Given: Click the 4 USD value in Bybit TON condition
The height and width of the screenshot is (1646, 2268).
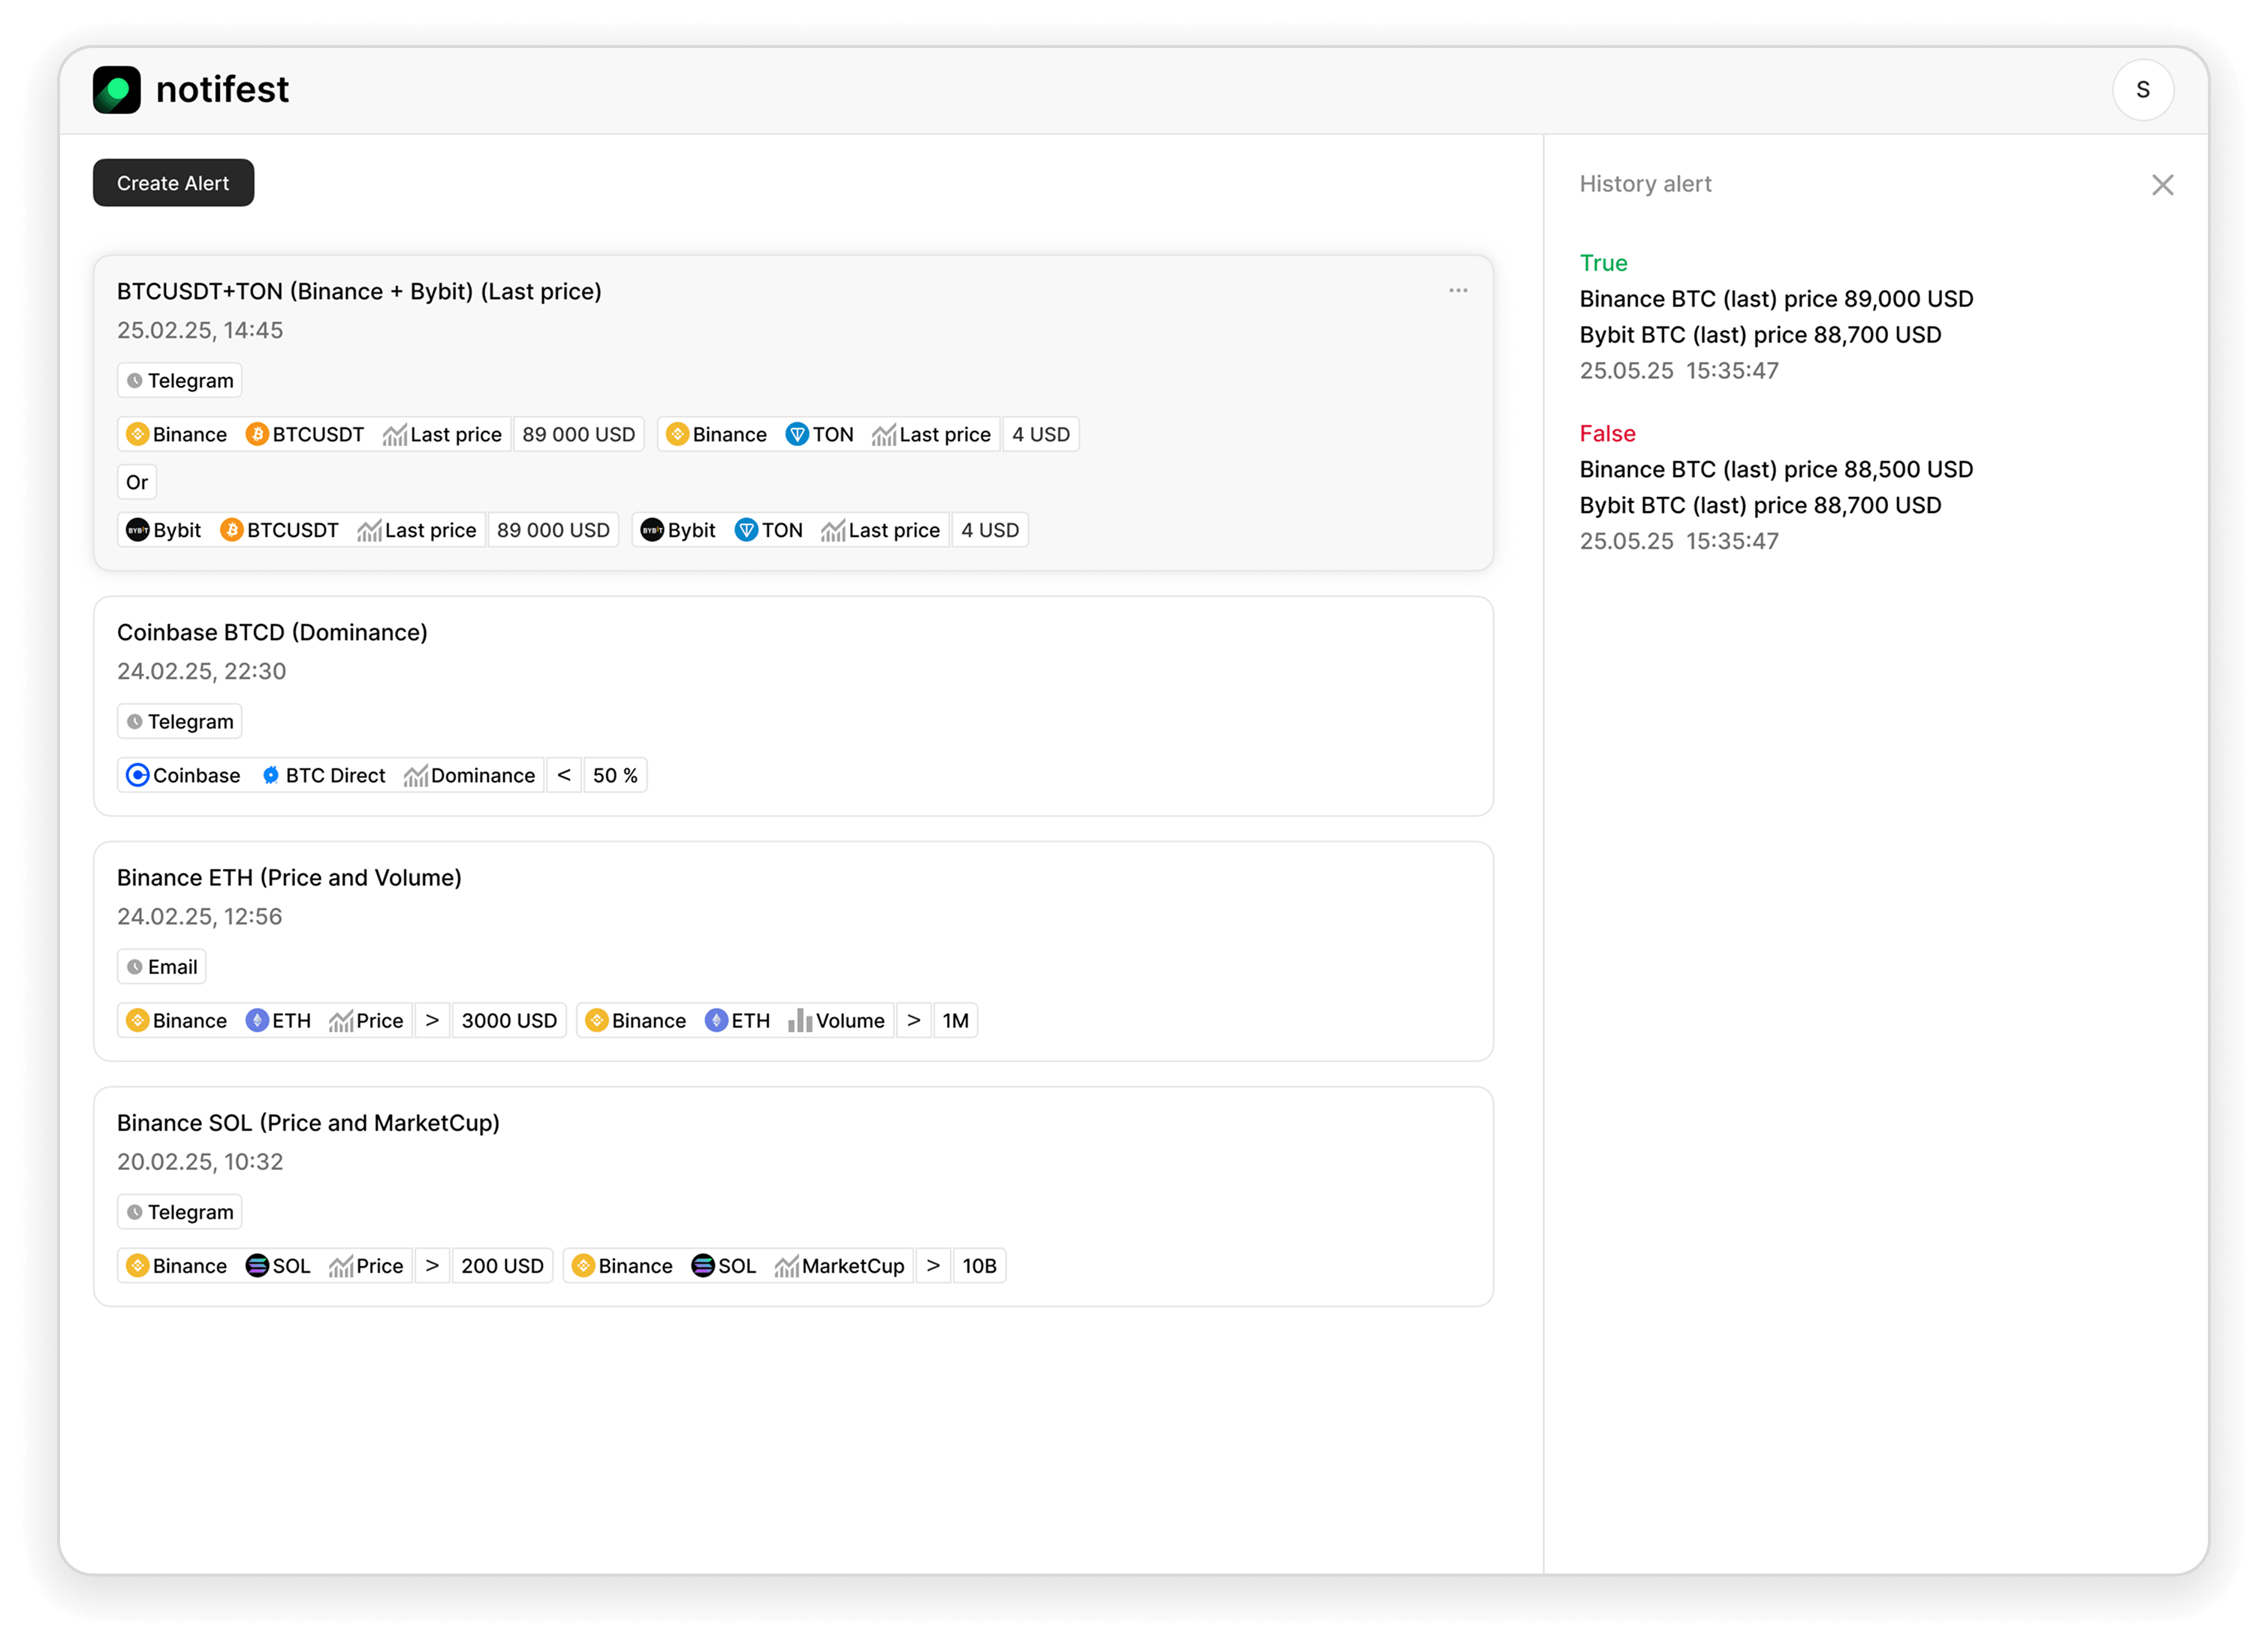Looking at the screenshot, I should click(x=990, y=530).
